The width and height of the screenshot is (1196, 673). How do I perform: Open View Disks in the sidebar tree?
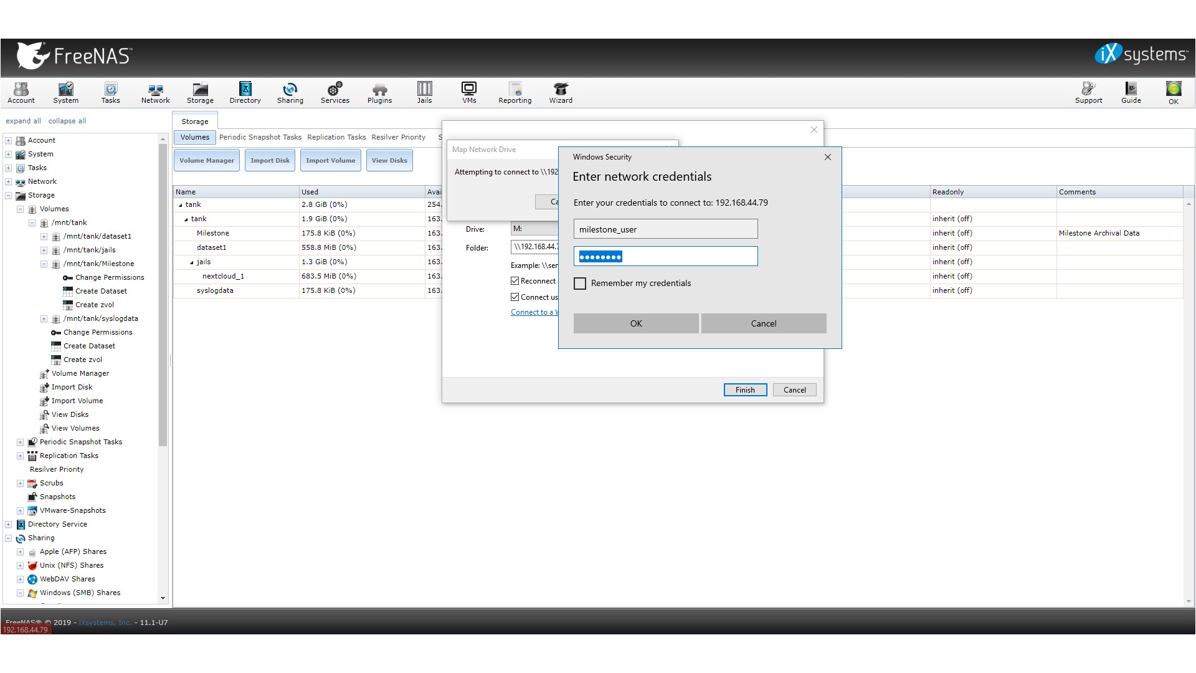point(70,414)
